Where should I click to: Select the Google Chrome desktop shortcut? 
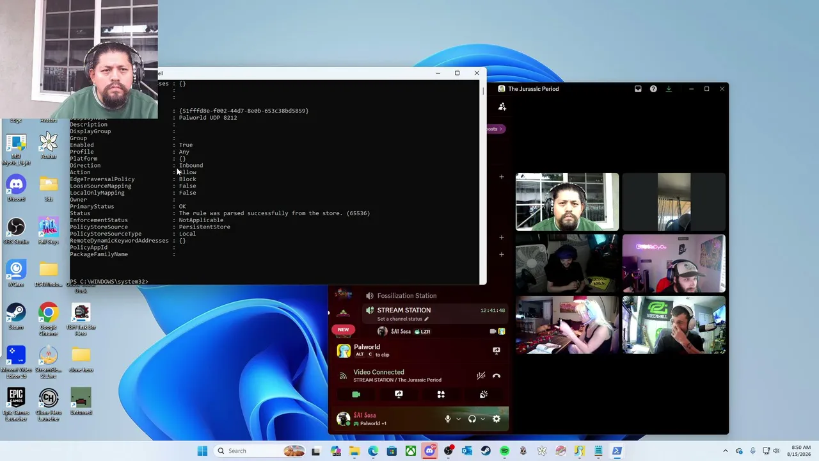click(x=49, y=319)
